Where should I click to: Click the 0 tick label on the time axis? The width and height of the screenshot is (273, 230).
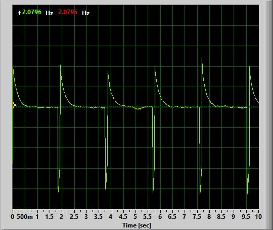tap(12, 217)
